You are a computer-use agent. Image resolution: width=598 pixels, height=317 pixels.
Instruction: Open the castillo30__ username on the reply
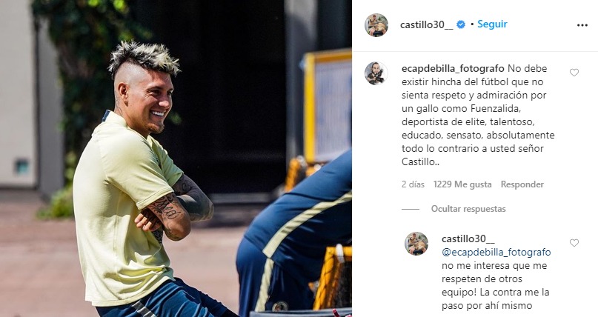pos(468,239)
